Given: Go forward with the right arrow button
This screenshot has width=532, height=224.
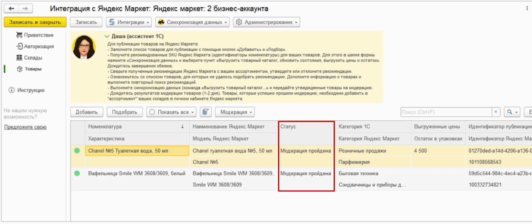Looking at the screenshot, I should tap(25, 9).
